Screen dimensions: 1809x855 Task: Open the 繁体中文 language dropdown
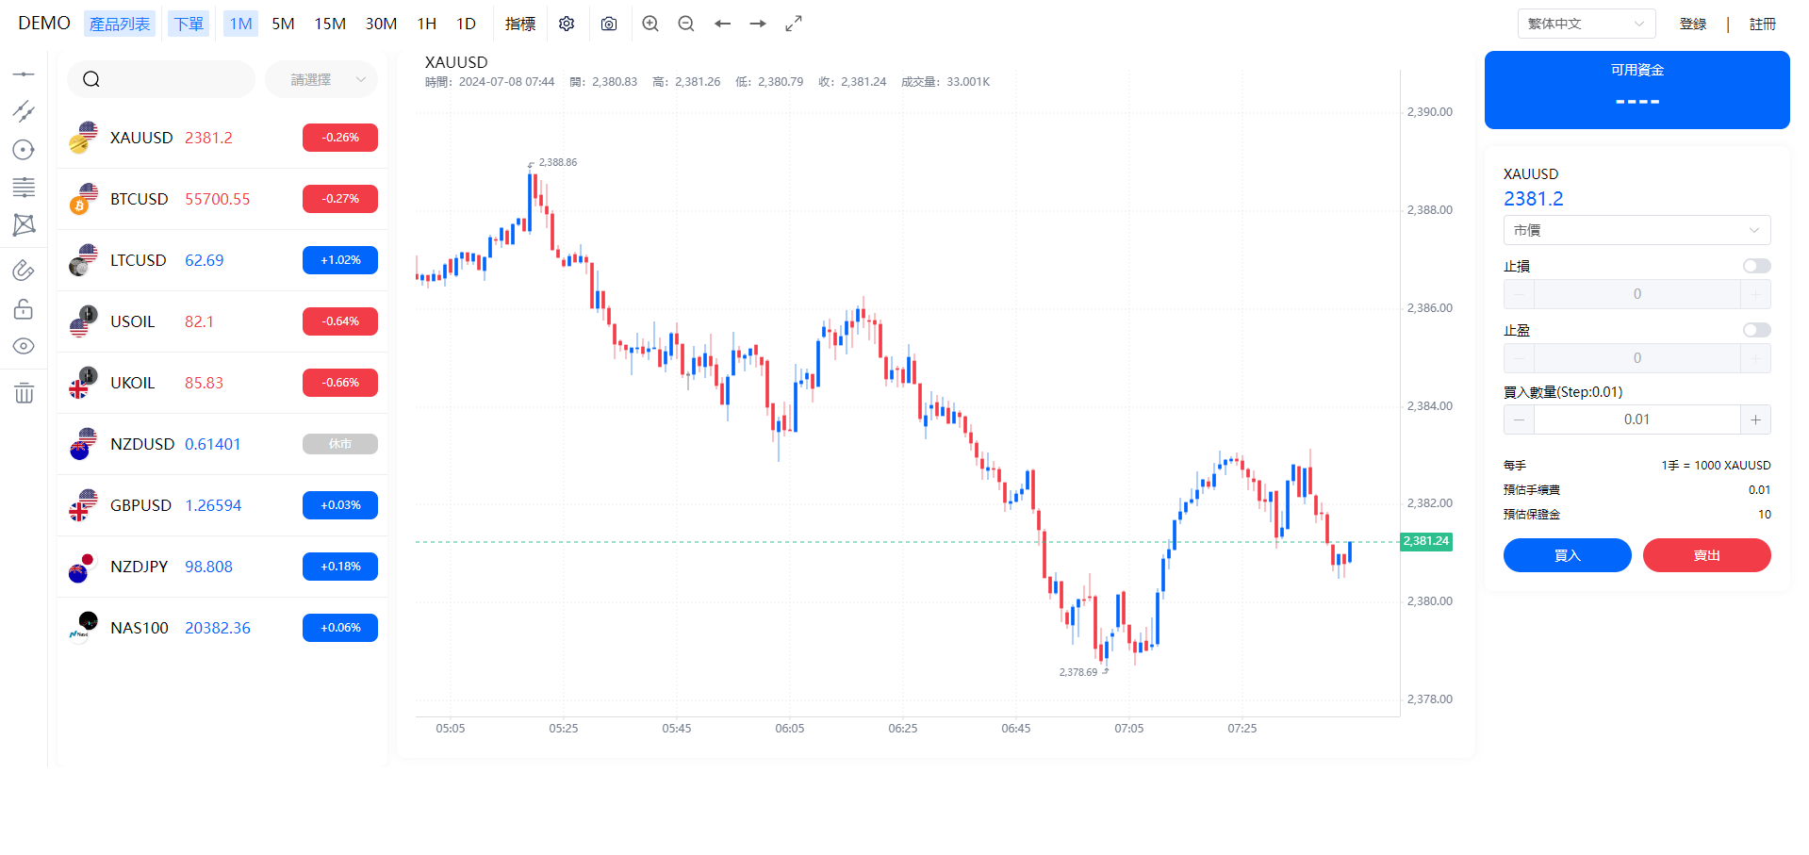[x=1586, y=24]
